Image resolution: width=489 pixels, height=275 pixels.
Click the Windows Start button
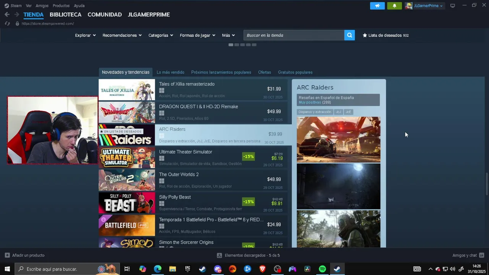coord(7,269)
